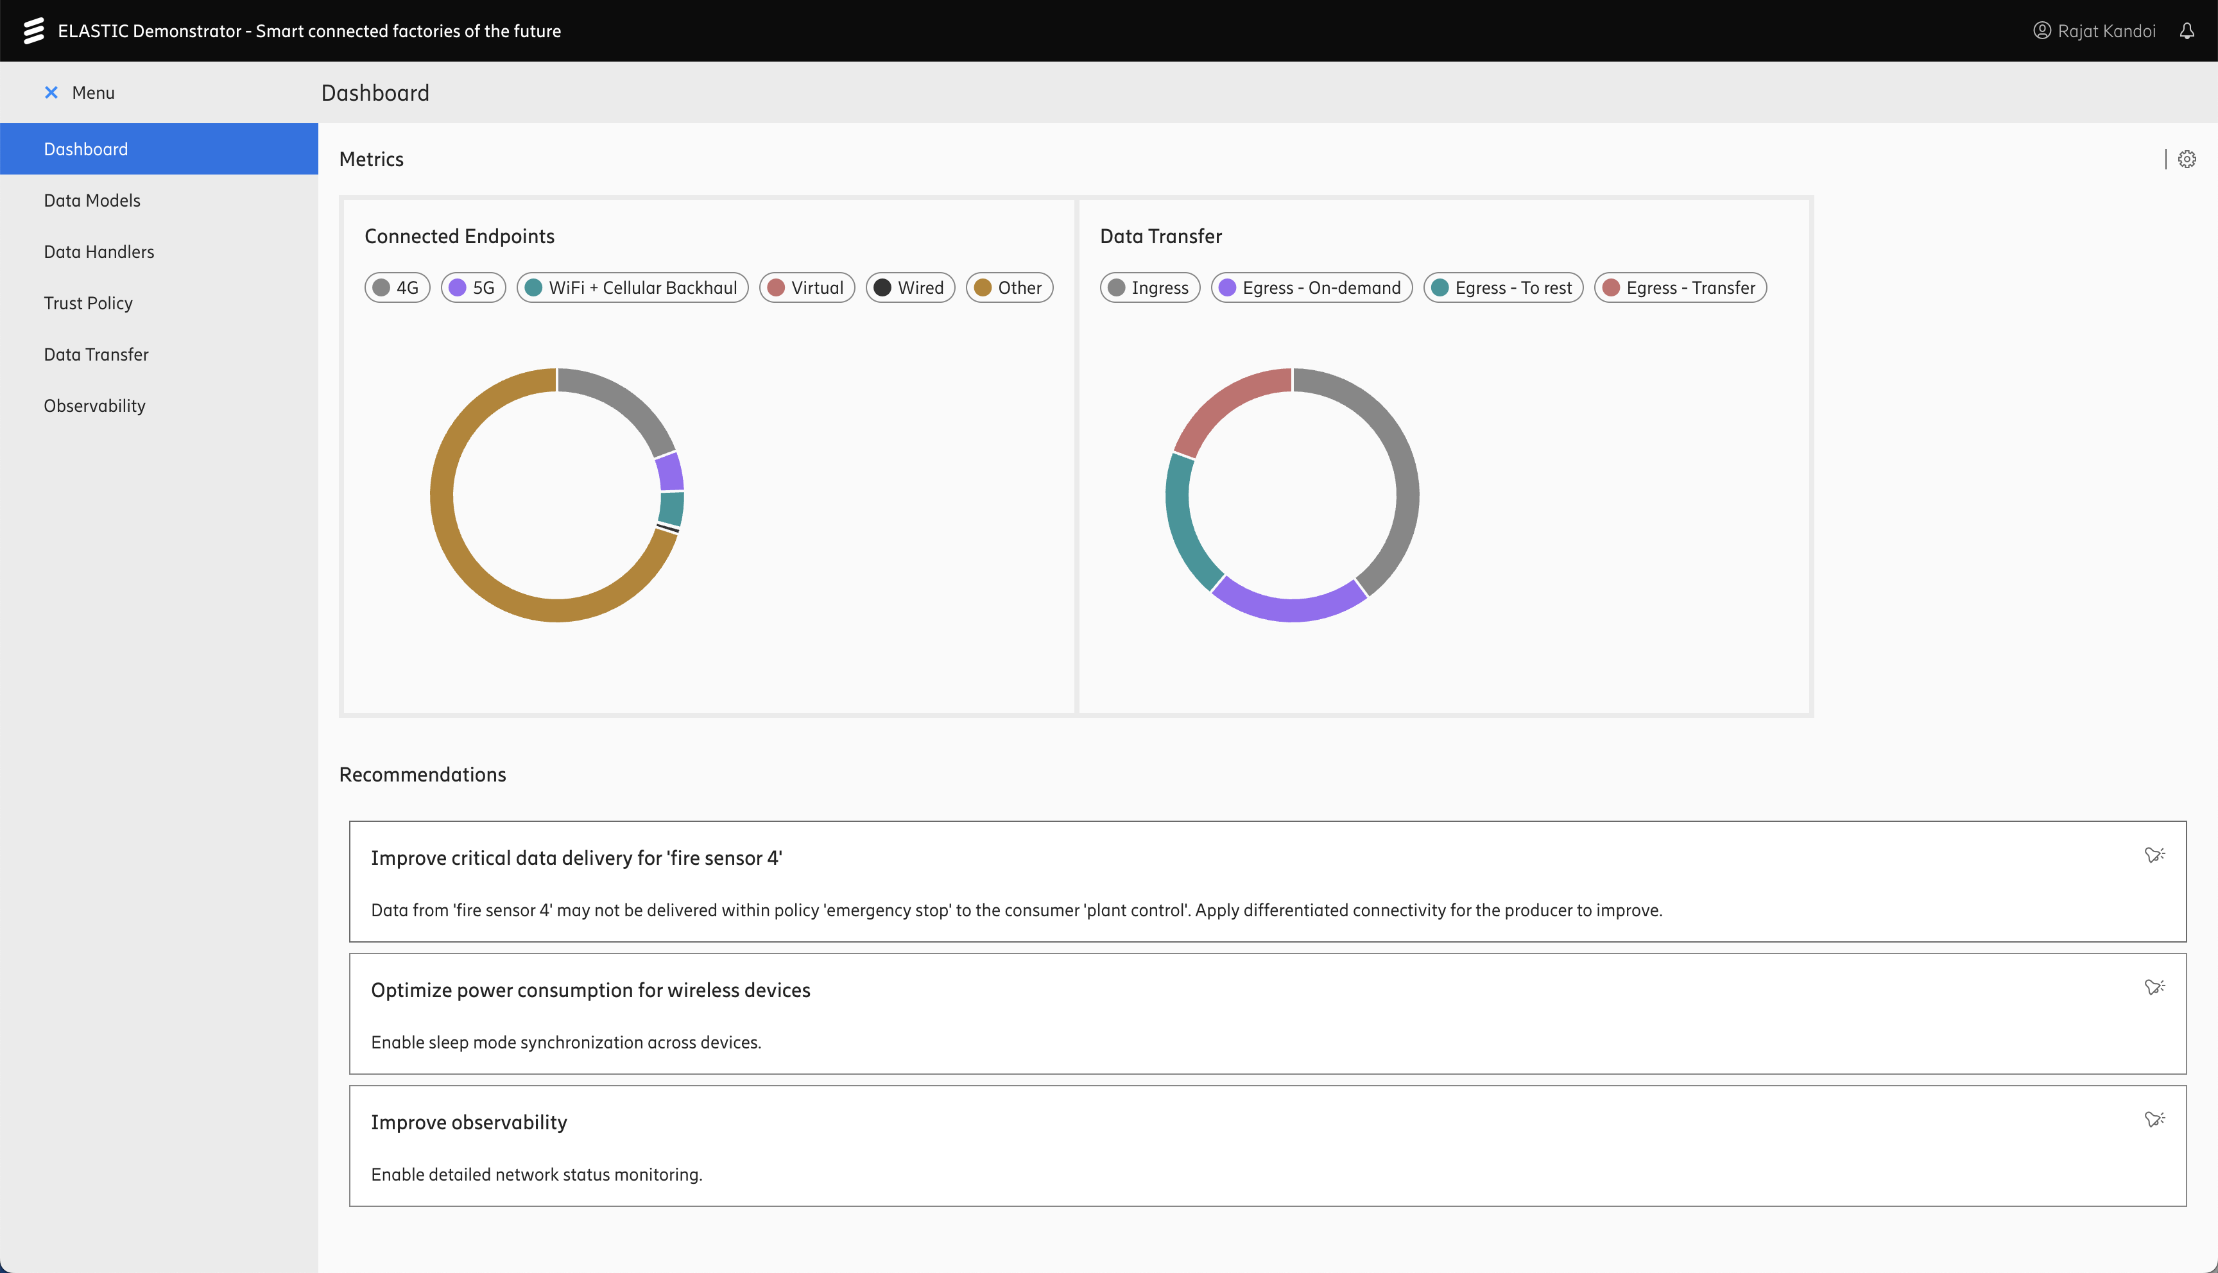The height and width of the screenshot is (1273, 2218).
Task: Click Rajat Kandoi user name
Action: 2106,31
